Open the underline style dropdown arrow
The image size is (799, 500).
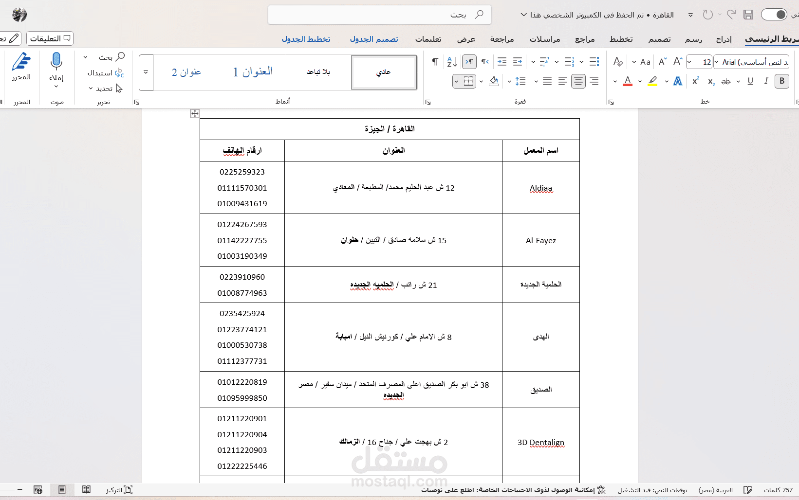(x=738, y=81)
